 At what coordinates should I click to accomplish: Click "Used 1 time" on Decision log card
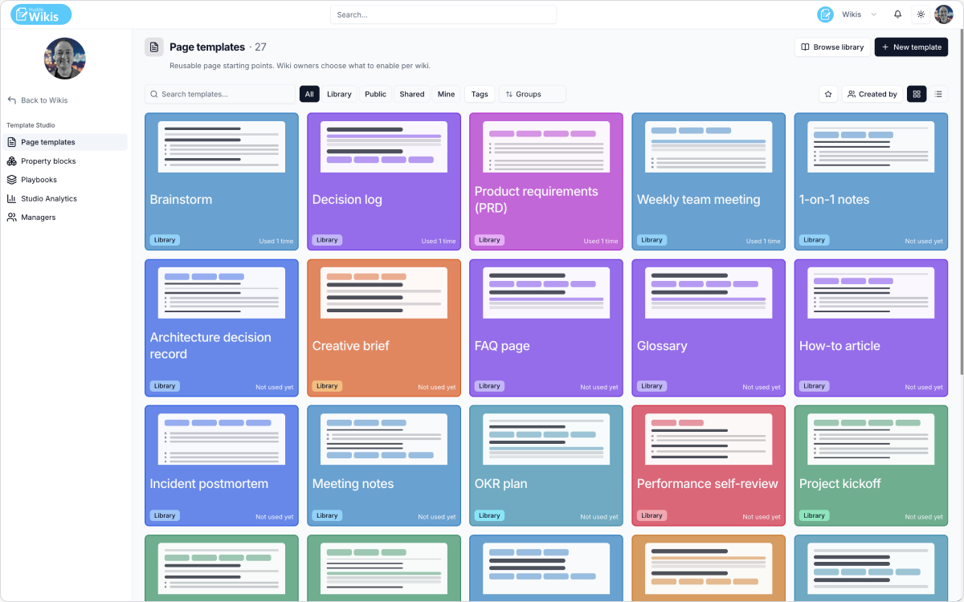[439, 241]
